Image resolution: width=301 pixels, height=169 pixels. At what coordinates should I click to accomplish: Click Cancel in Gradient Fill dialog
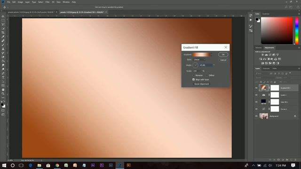[223, 60]
